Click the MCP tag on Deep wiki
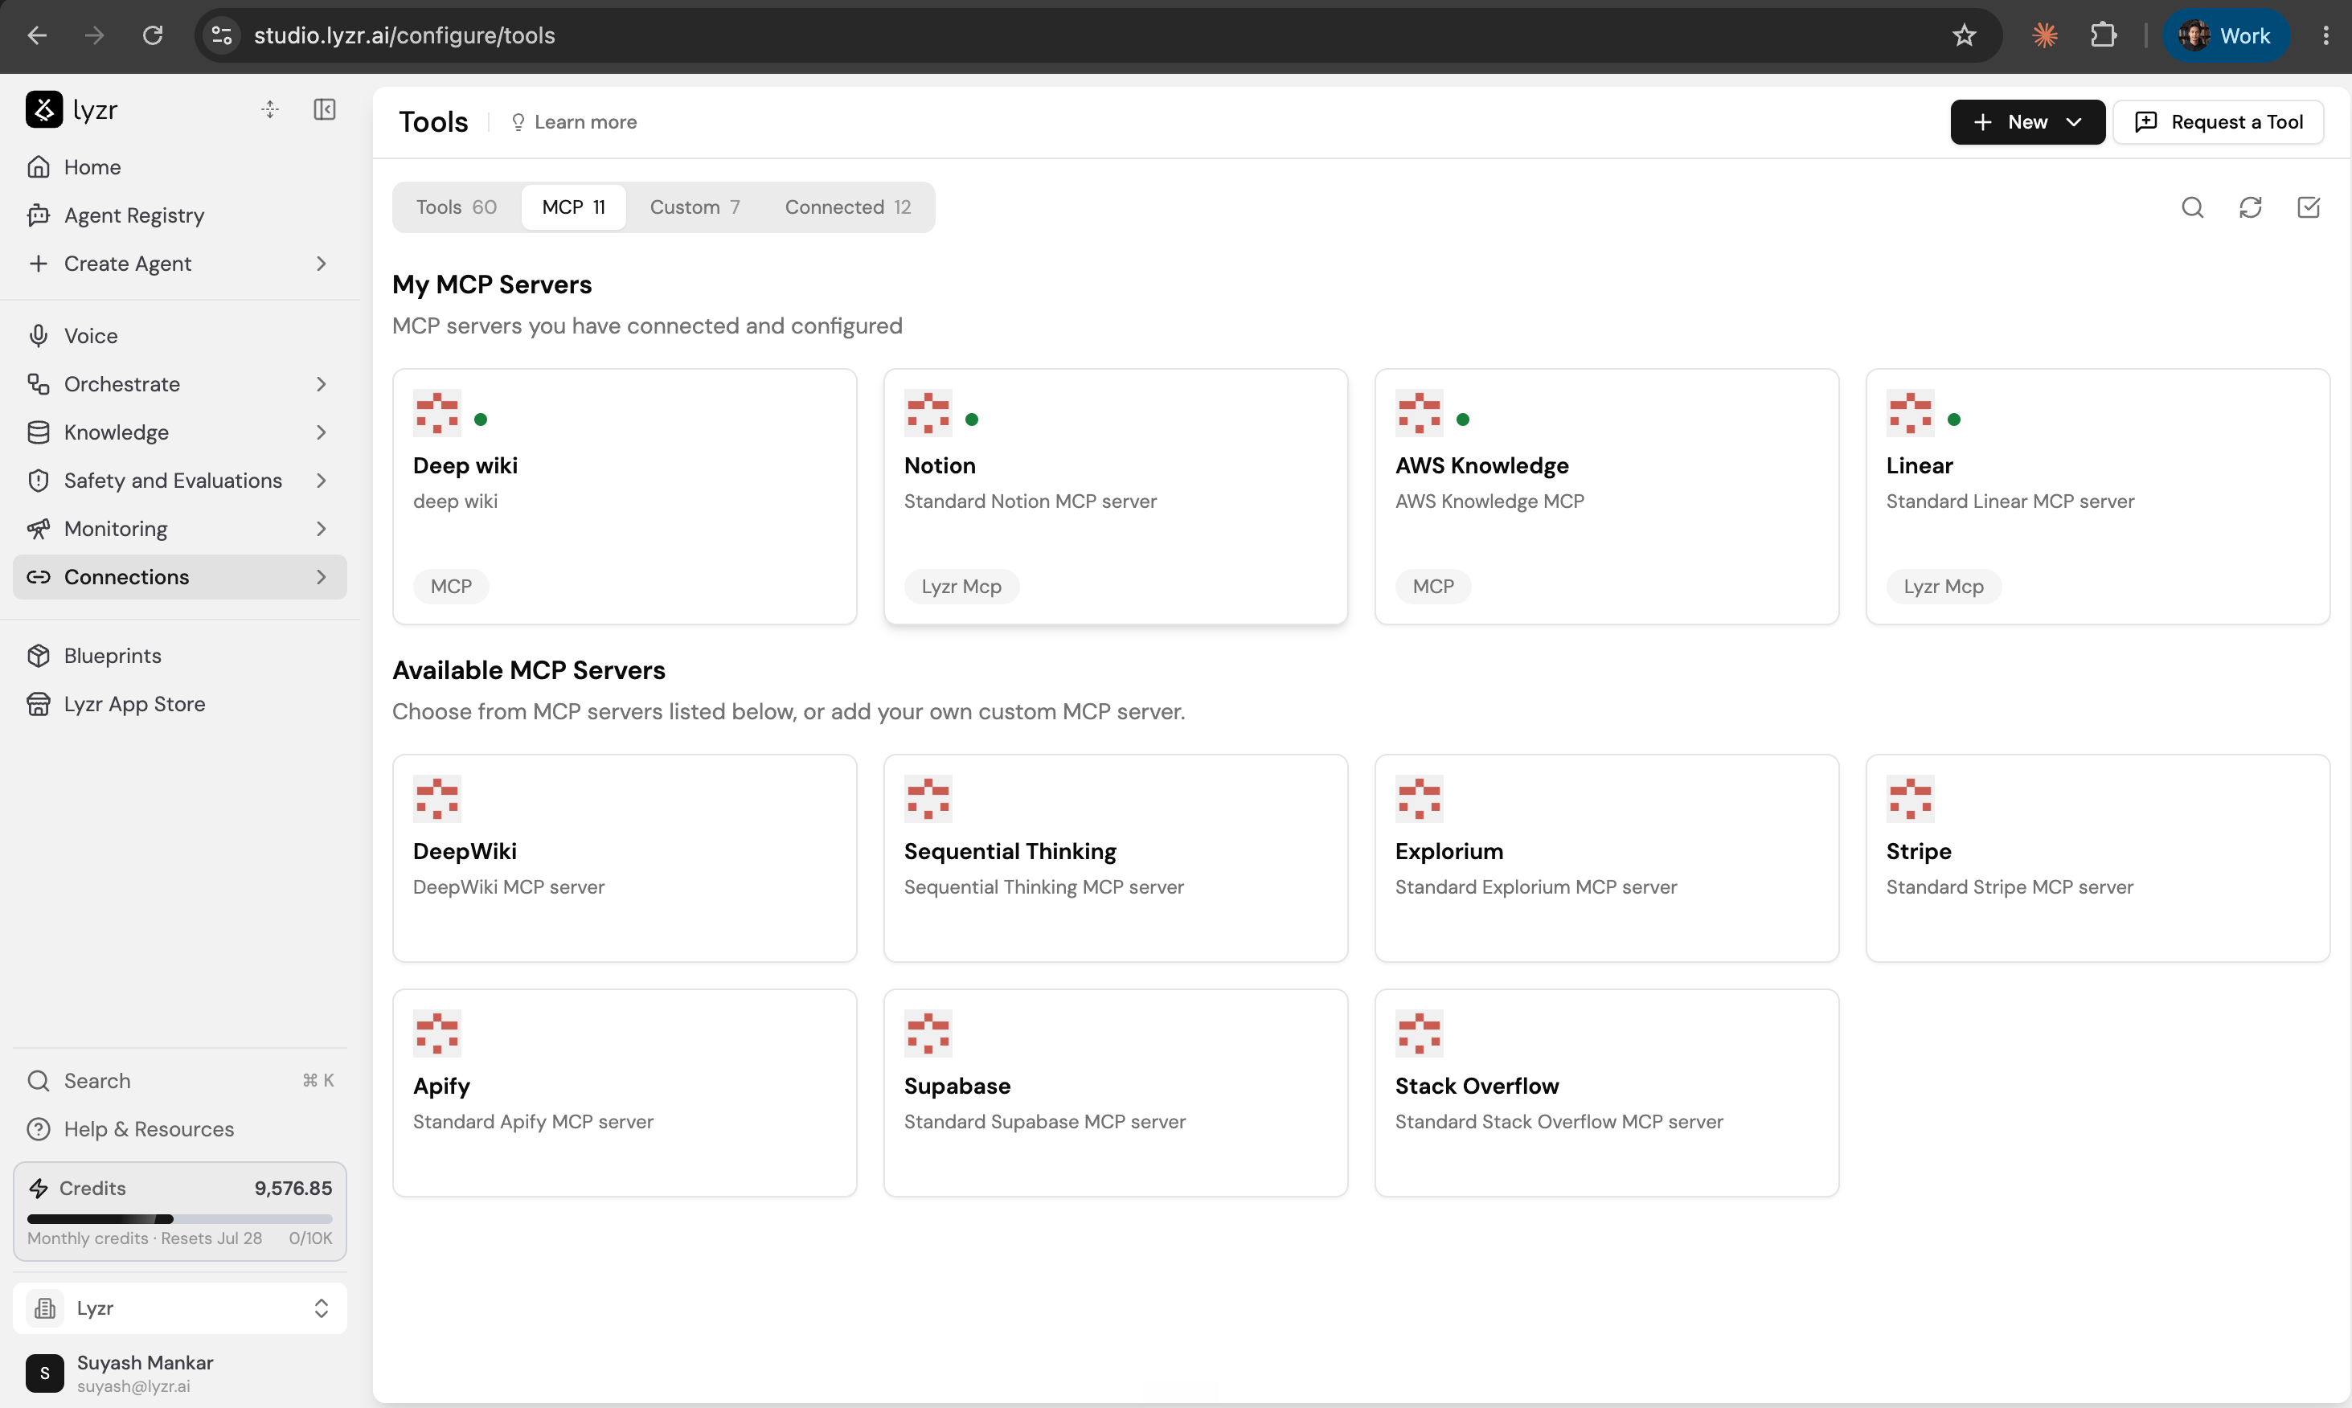The image size is (2352, 1408). tap(451, 587)
